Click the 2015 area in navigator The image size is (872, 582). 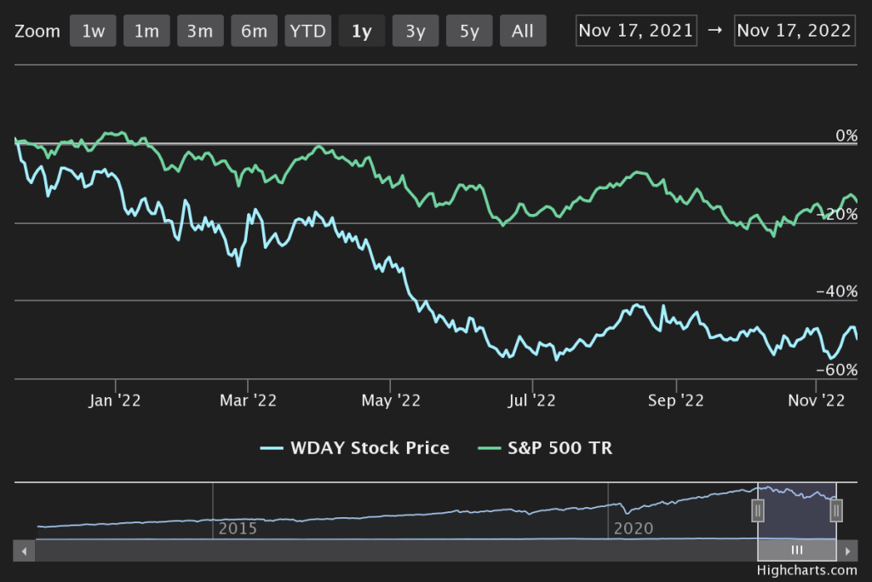point(238,528)
